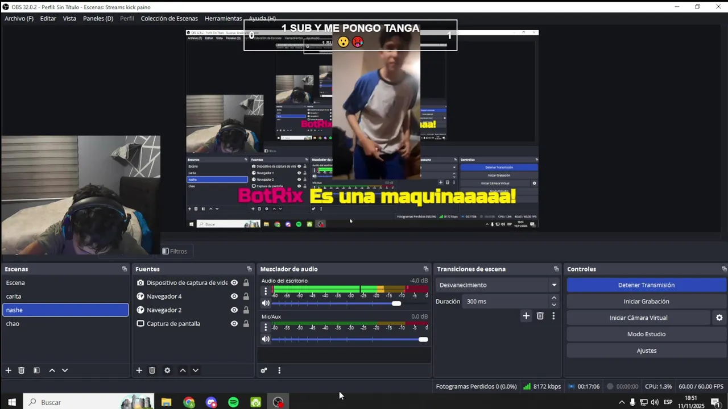Add a new scene with plus icon

tap(9, 370)
